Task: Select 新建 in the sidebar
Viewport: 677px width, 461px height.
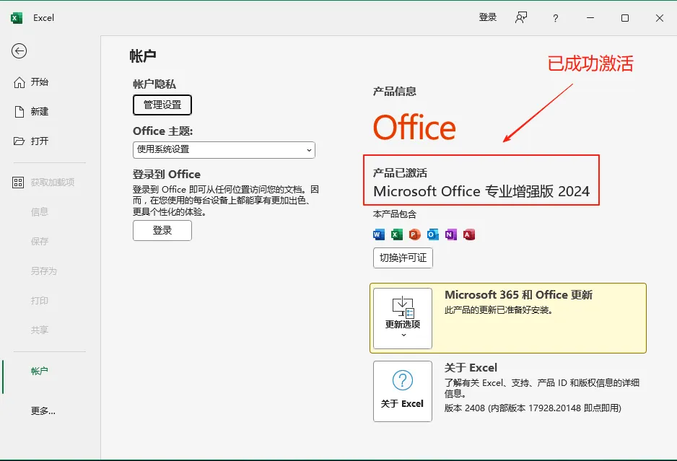Action: (31, 112)
